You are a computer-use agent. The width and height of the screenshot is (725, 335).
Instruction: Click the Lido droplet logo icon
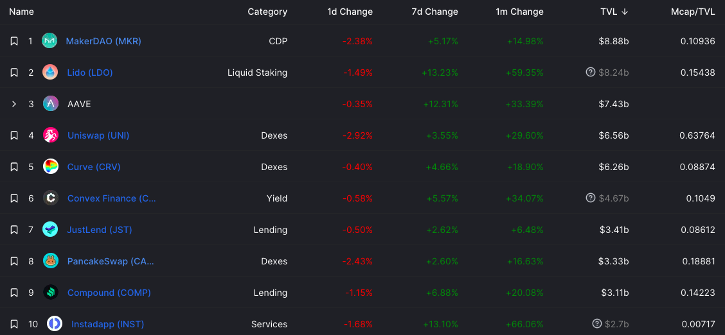tap(50, 73)
